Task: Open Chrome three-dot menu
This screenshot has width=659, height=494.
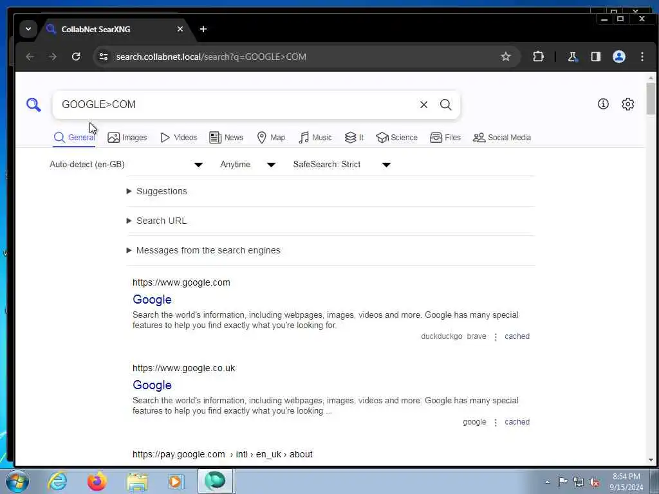Action: 642,57
